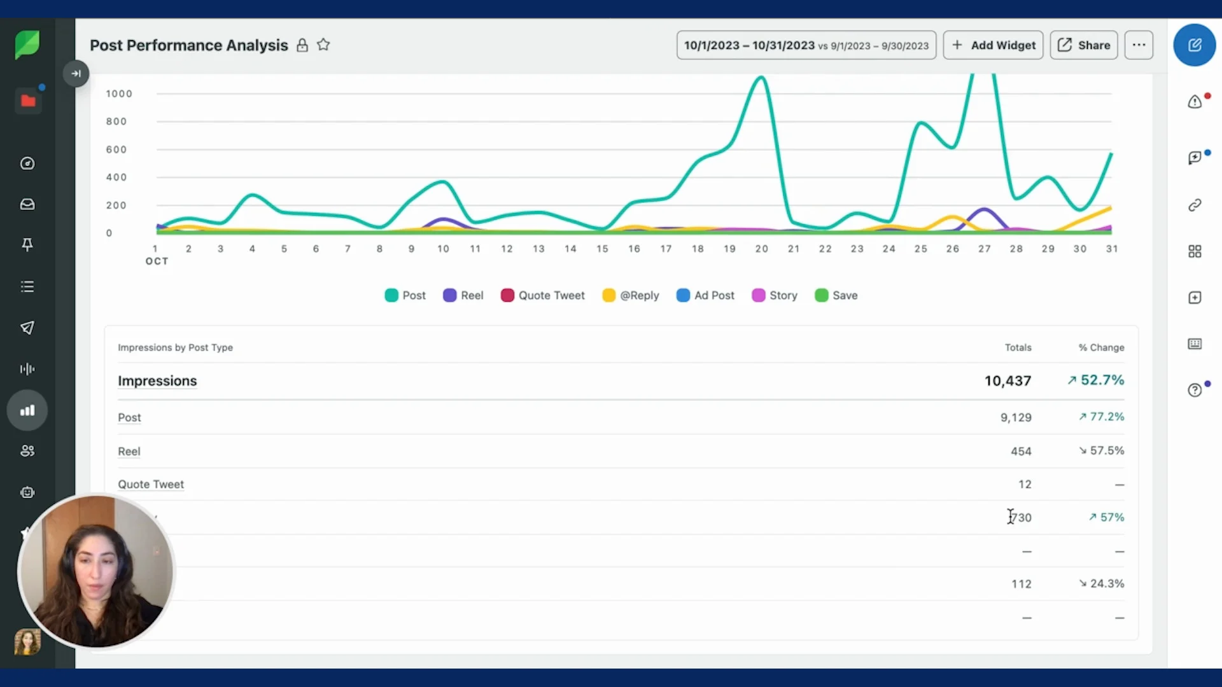
Task: Click the alert notifications triangle icon
Action: click(1195, 102)
